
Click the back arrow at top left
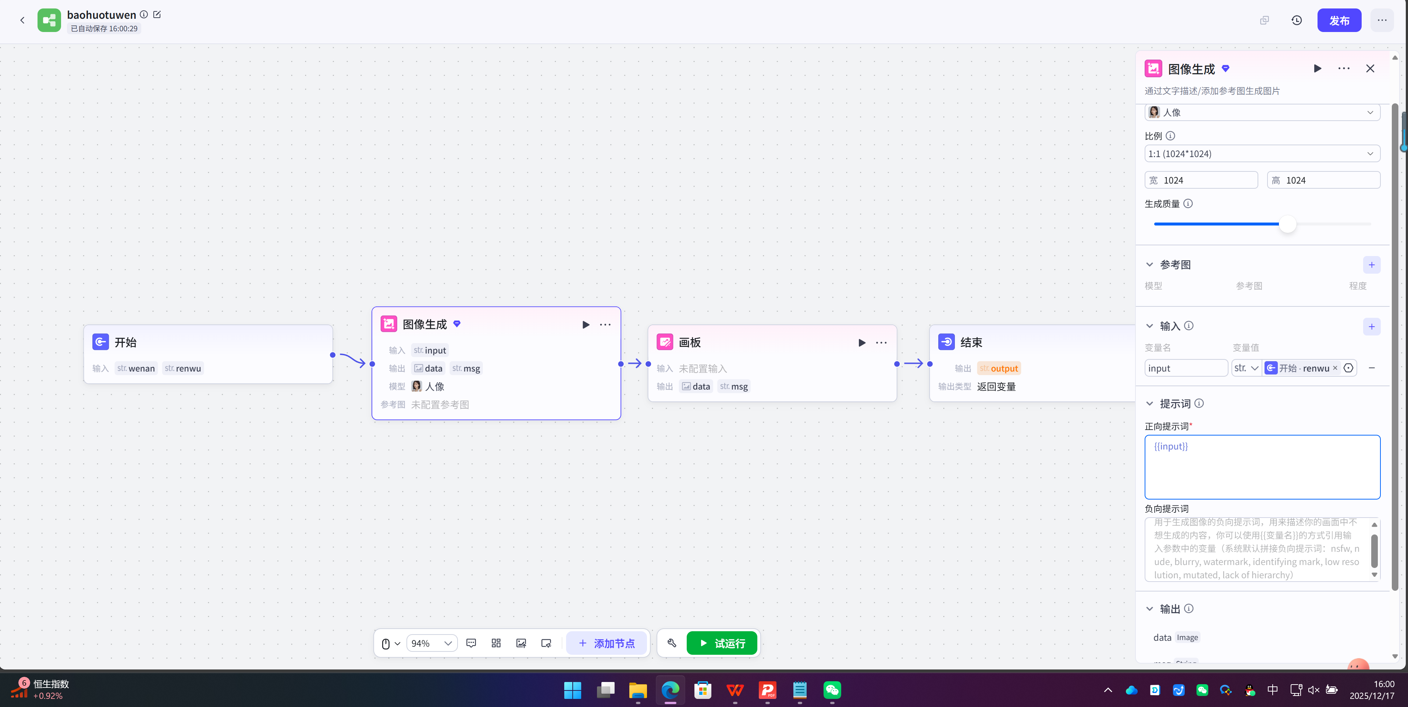(x=22, y=20)
